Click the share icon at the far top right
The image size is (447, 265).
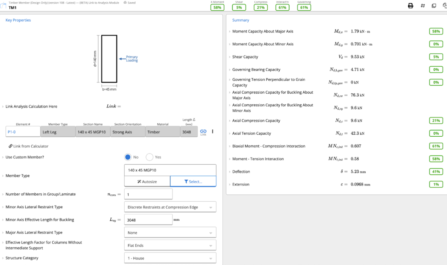coord(445,5)
